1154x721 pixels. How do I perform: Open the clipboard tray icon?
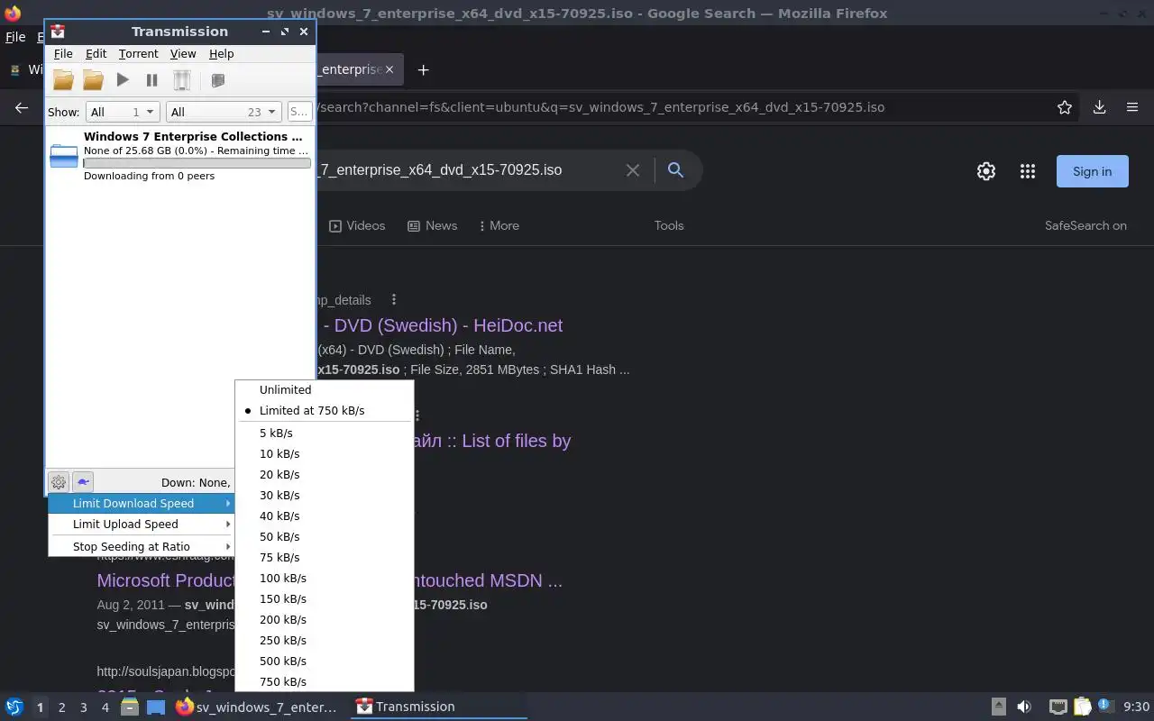[1082, 707]
